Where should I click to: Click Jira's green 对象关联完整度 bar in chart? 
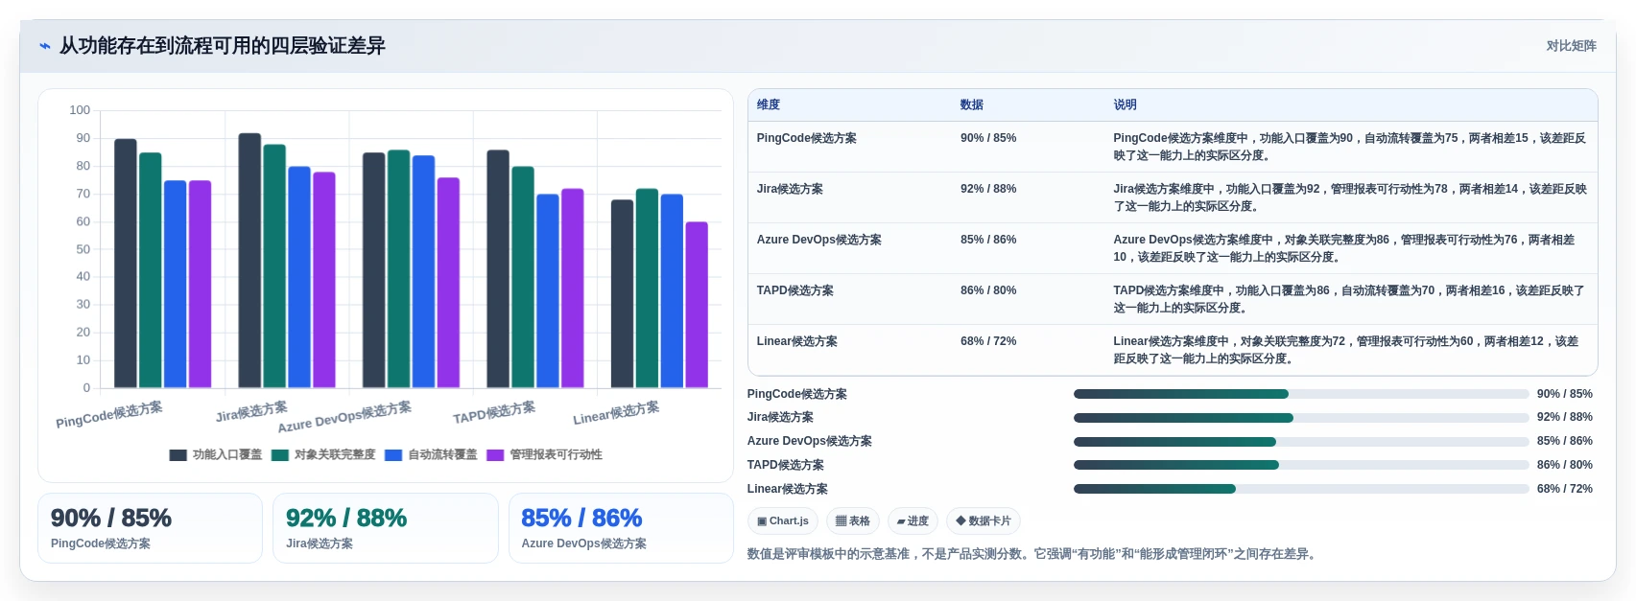[x=274, y=266]
